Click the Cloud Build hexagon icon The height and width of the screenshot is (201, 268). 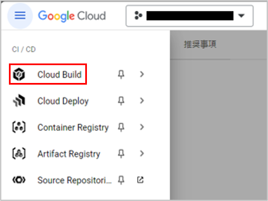(x=19, y=75)
